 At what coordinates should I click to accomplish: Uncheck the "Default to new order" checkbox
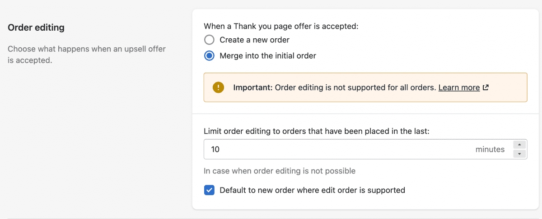point(209,190)
